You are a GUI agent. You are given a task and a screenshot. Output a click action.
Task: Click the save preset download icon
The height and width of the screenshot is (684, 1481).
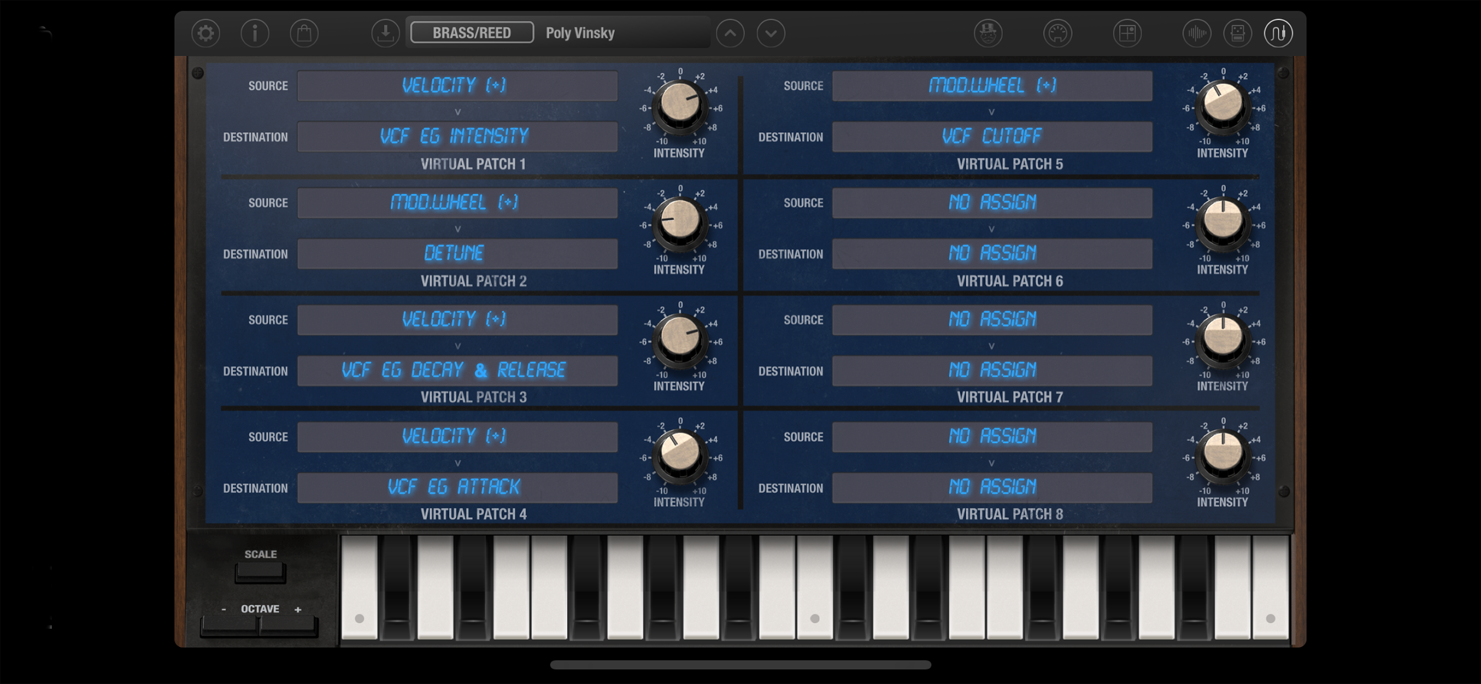[385, 34]
